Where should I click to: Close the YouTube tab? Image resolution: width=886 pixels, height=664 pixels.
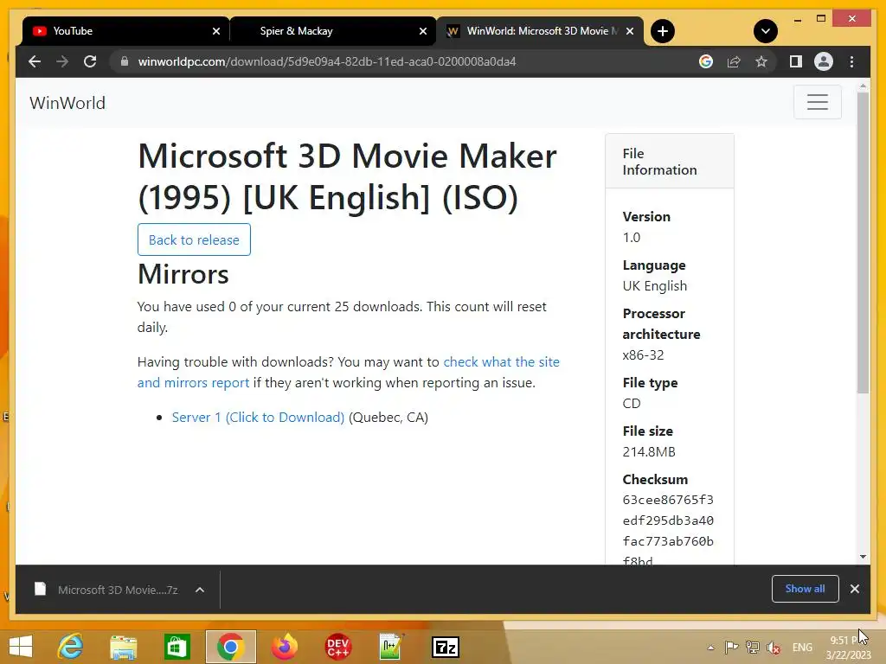coord(215,31)
